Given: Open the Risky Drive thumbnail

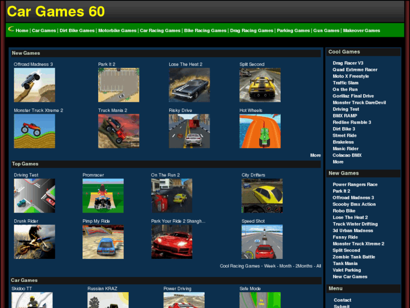Looking at the screenshot, I should click(189, 131).
